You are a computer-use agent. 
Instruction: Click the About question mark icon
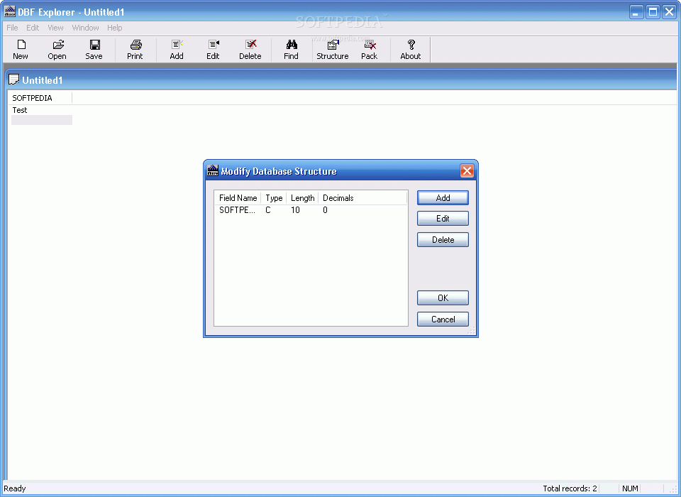(411, 45)
